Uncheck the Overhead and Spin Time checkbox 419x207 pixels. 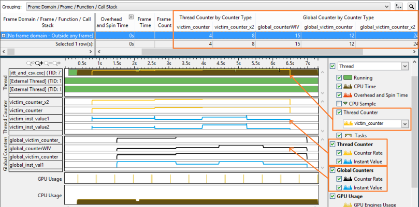(x=339, y=95)
